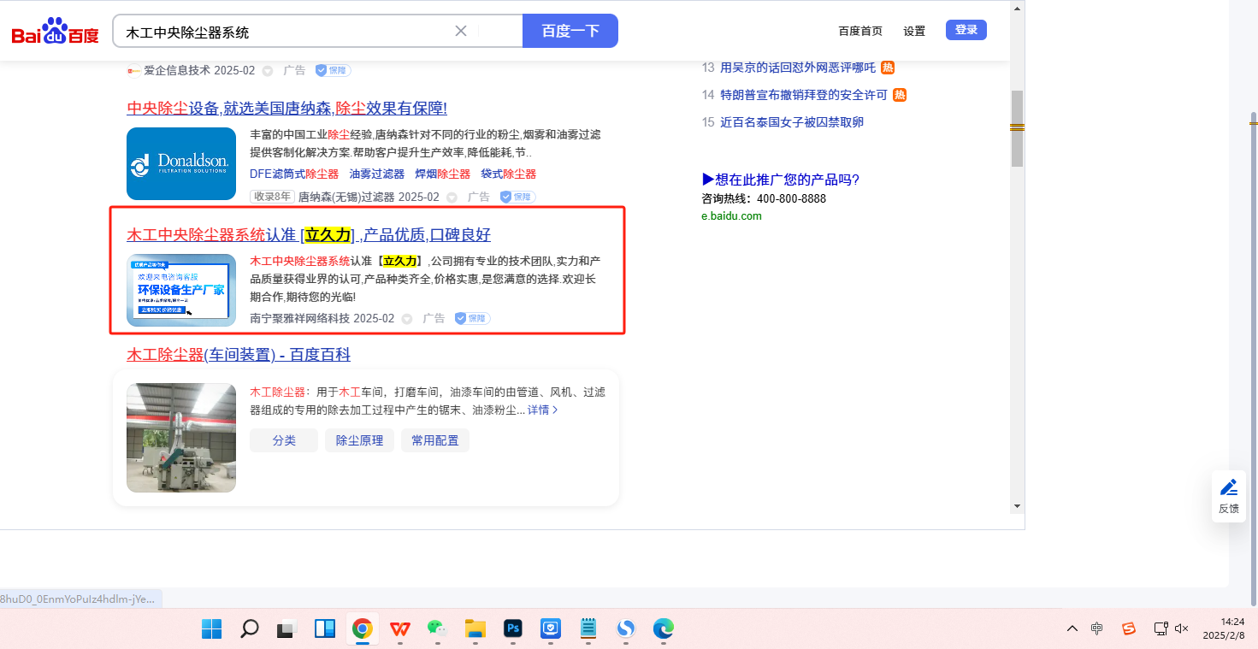Mute or unmute via the taskbar volume icon
The height and width of the screenshot is (649, 1258).
[1182, 628]
